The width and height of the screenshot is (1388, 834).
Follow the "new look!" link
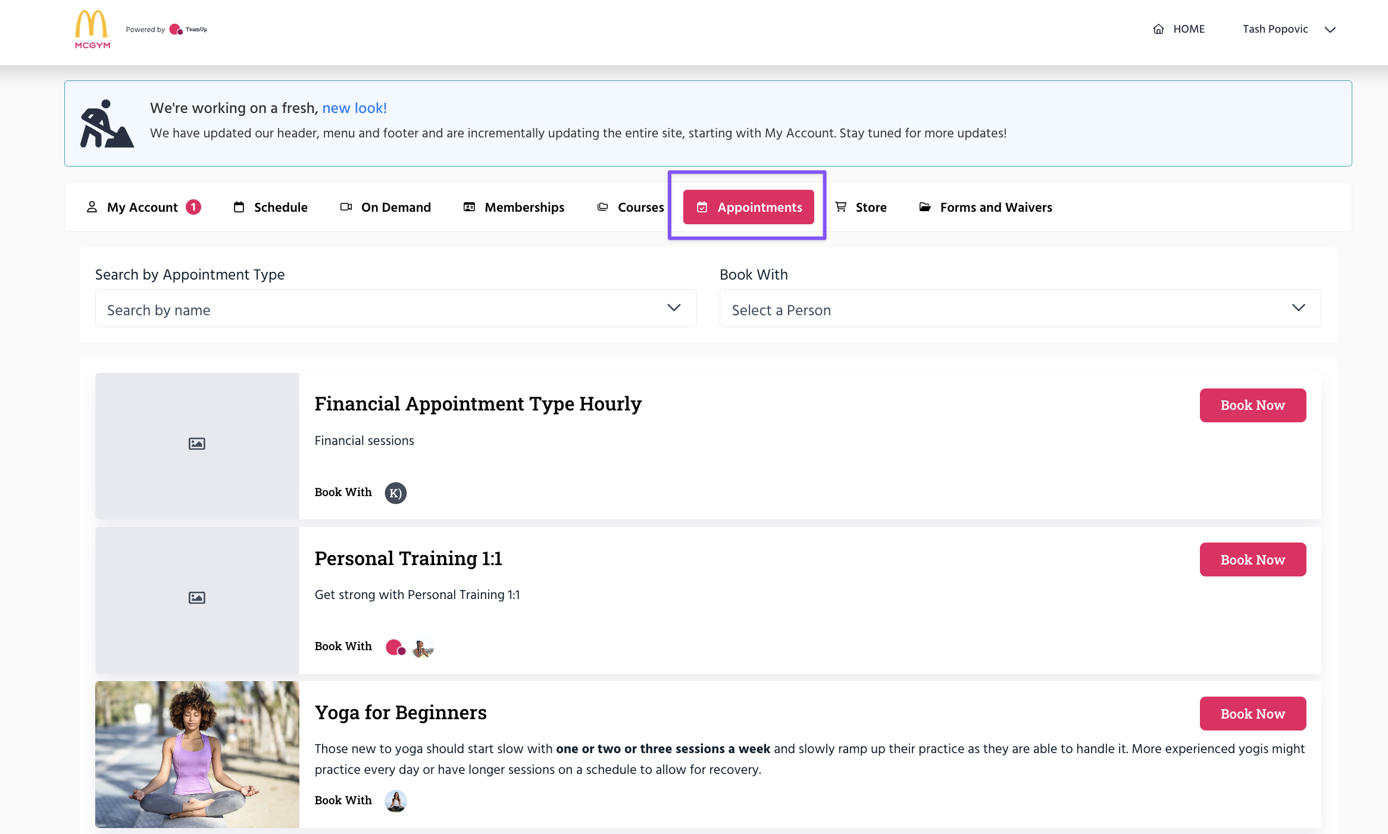coord(354,108)
